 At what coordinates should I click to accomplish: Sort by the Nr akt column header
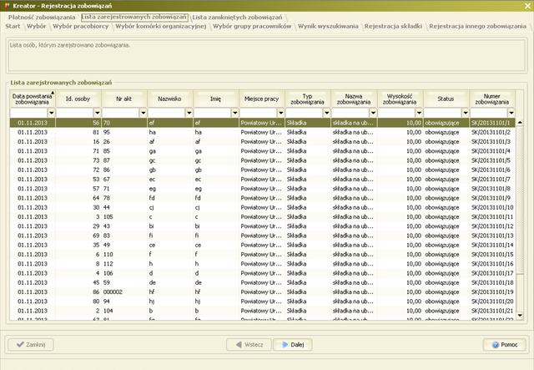click(124, 99)
